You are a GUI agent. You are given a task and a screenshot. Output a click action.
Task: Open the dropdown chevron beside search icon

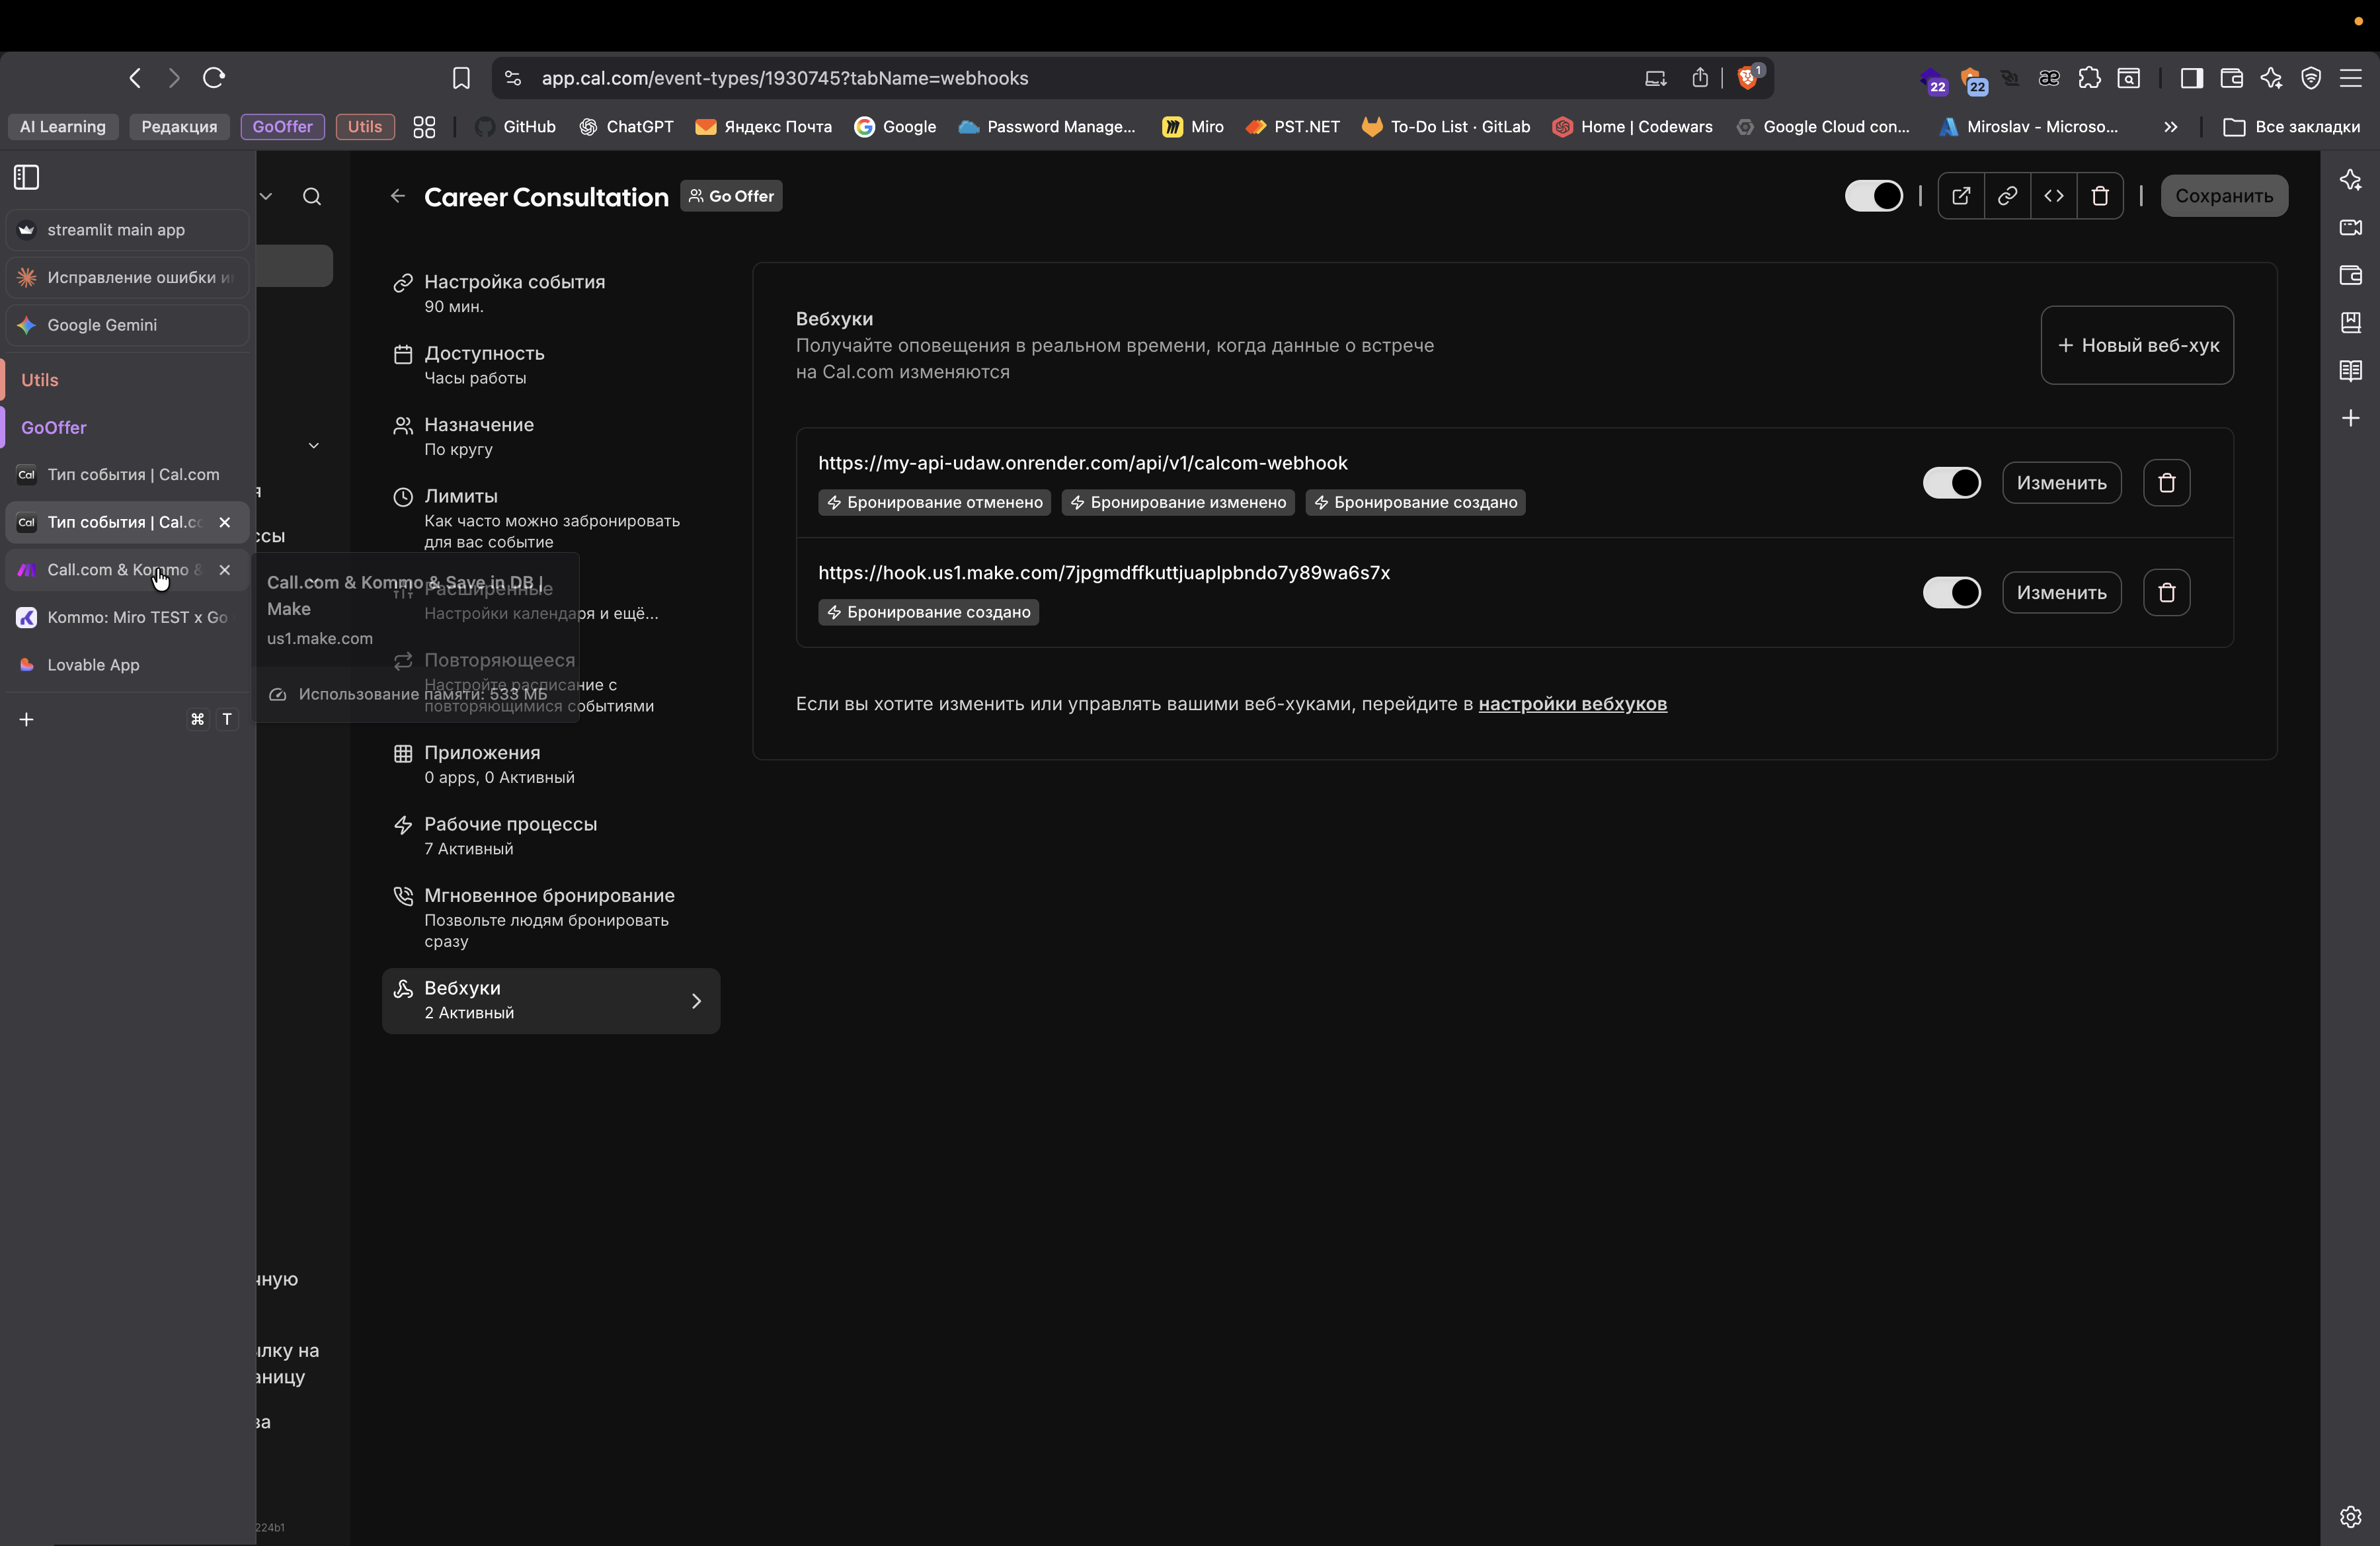point(266,197)
